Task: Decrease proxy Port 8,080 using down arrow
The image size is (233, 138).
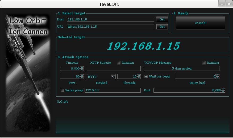Action: point(223,92)
